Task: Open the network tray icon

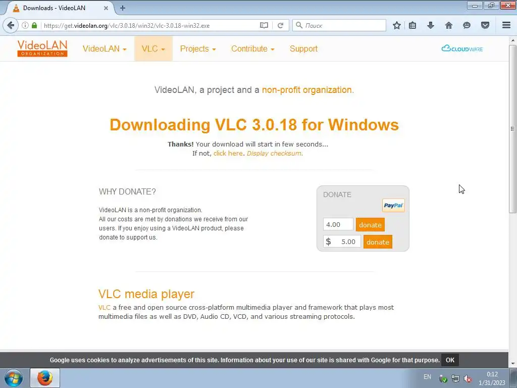Action: [455, 378]
